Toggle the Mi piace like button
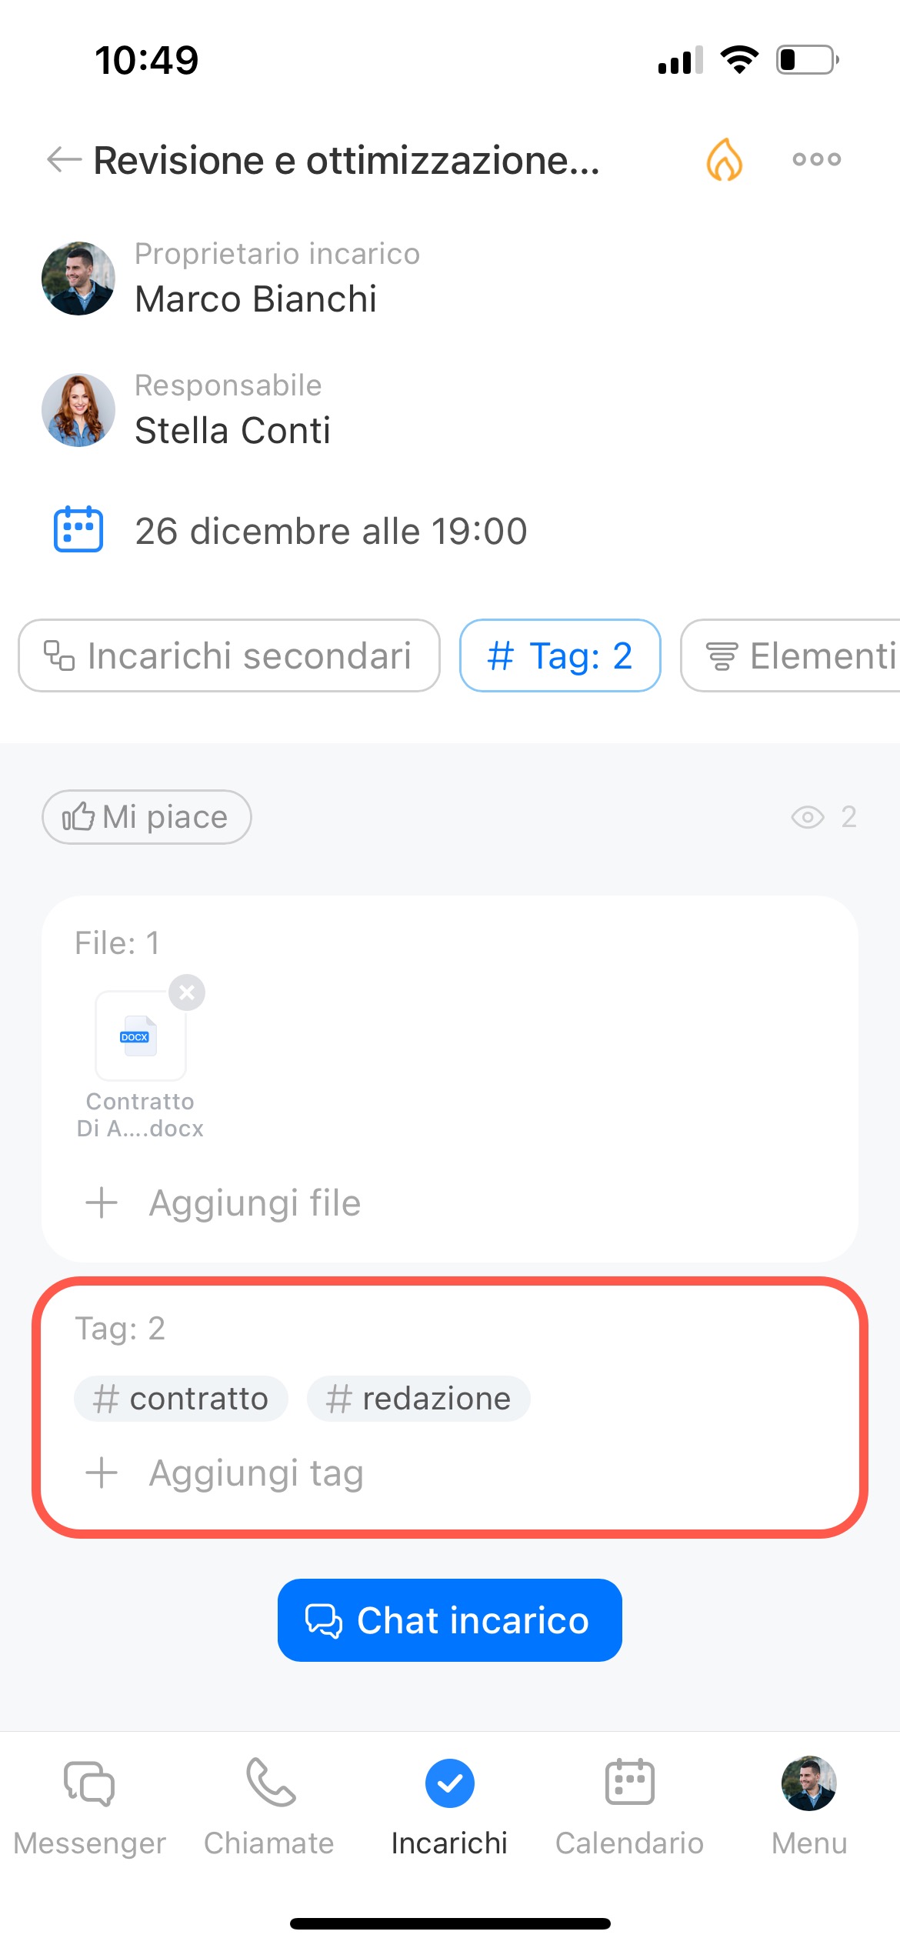 146,817
